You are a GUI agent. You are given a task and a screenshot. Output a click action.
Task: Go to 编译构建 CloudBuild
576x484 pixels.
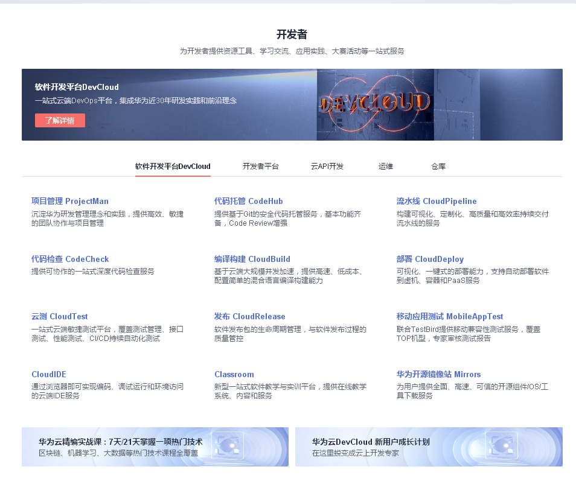coord(252,260)
